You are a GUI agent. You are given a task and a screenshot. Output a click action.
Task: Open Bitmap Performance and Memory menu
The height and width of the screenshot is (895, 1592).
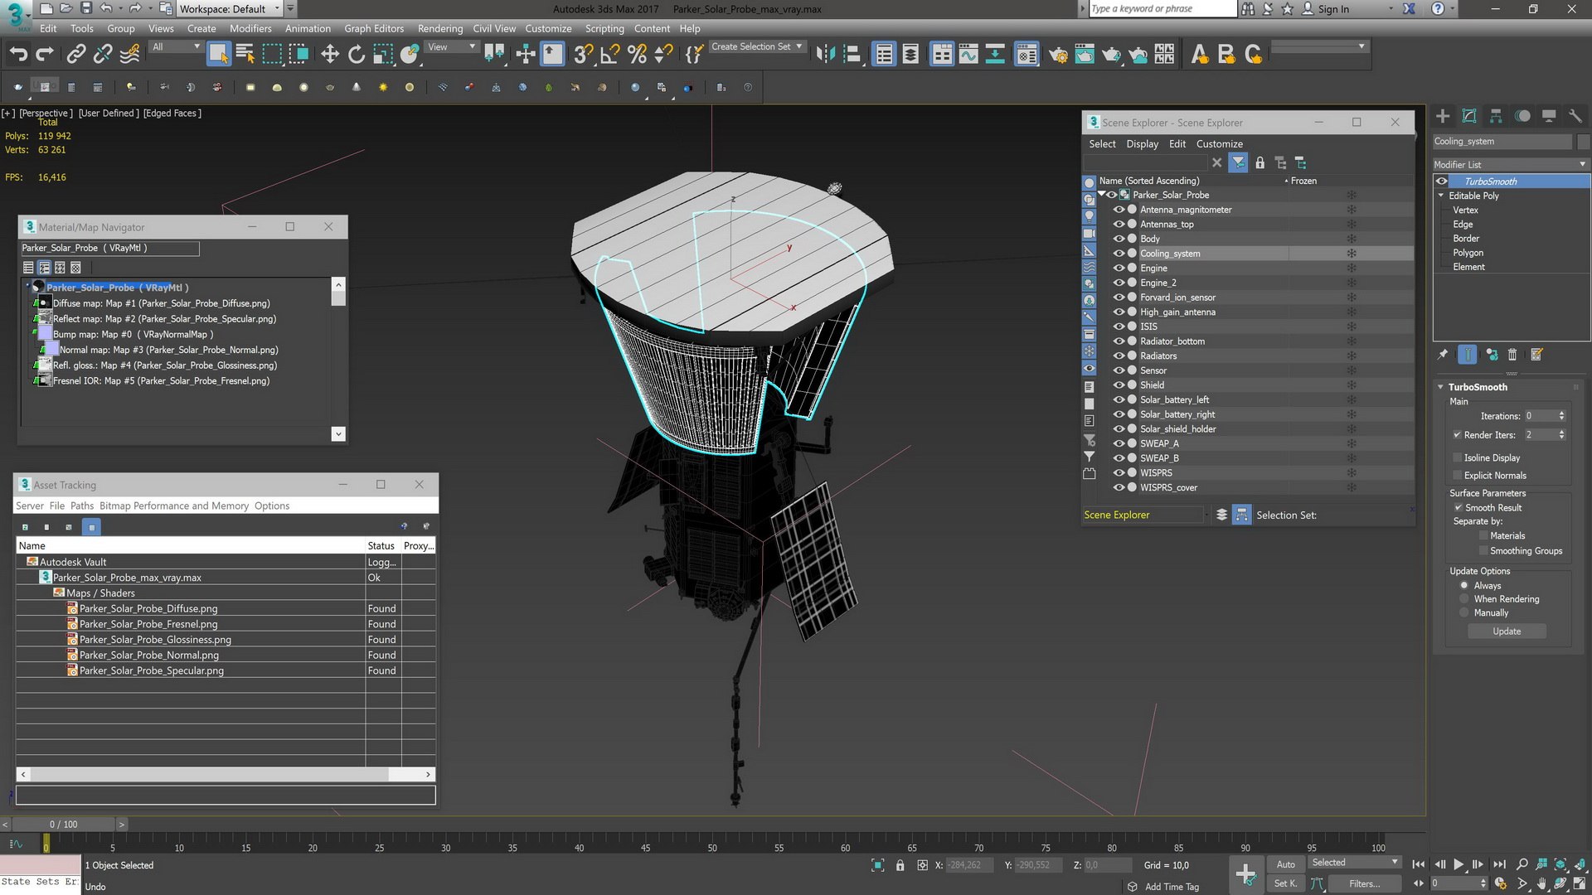pyautogui.click(x=173, y=506)
